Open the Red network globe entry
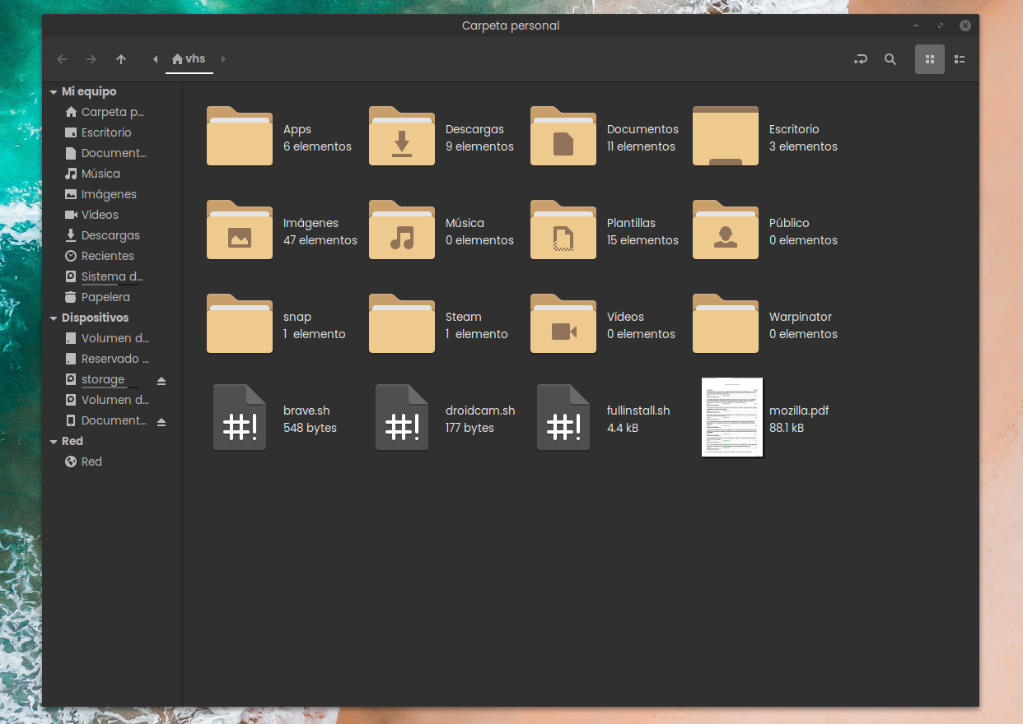Screen dimensions: 1023x724 click(x=91, y=461)
